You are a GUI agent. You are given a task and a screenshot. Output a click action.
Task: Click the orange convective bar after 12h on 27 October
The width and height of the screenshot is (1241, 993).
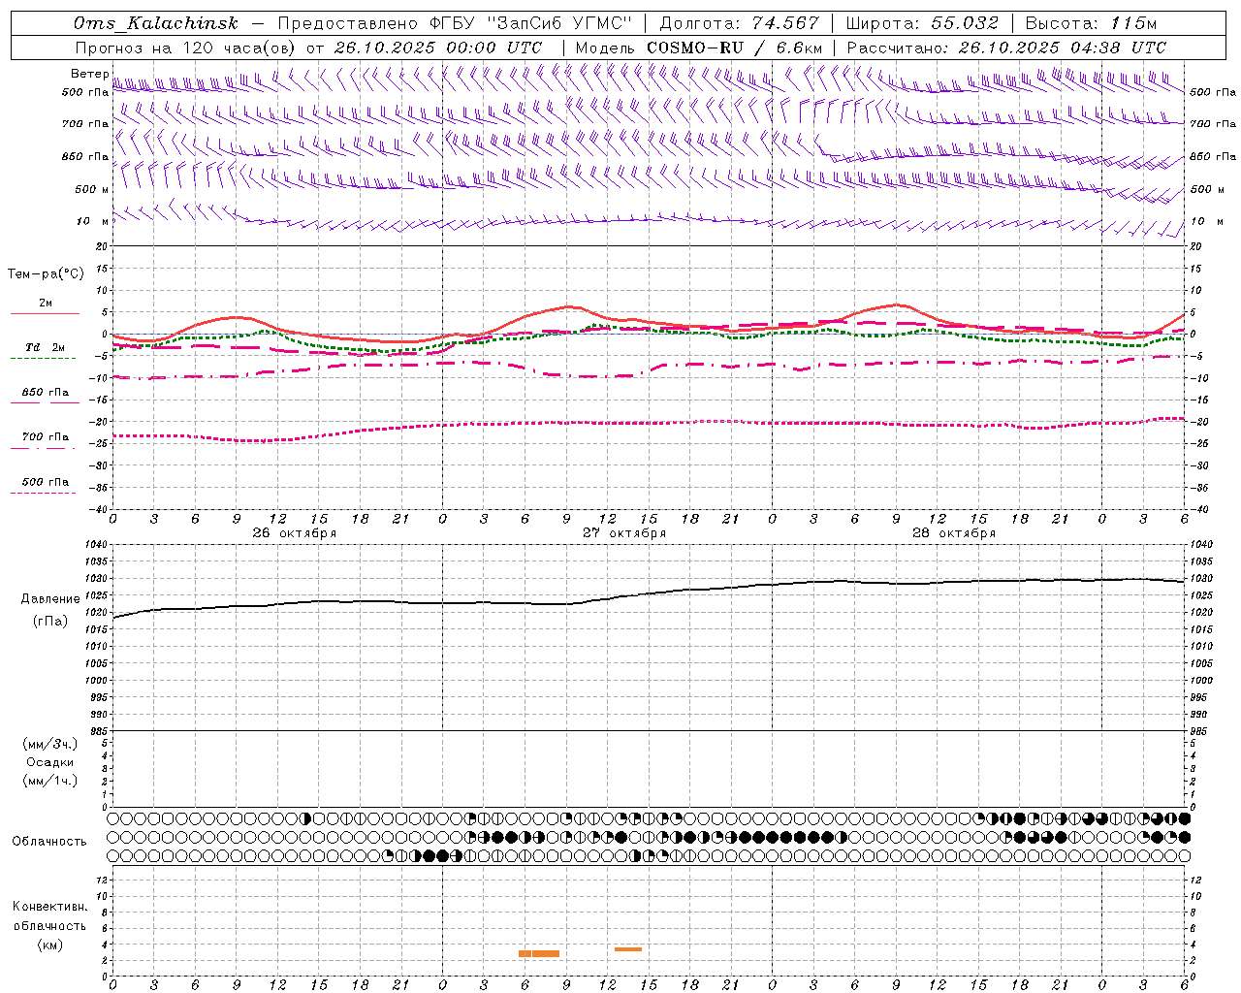[x=628, y=948]
